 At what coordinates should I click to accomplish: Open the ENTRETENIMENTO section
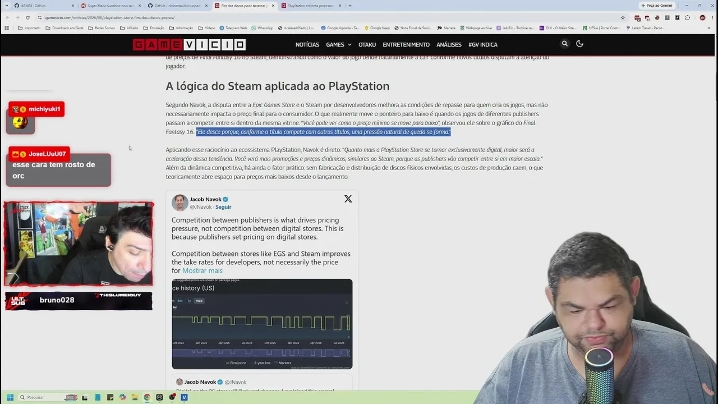406,45
